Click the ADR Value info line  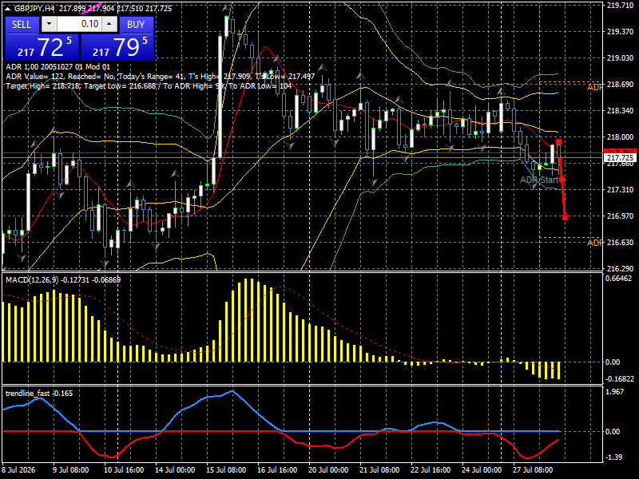click(161, 76)
